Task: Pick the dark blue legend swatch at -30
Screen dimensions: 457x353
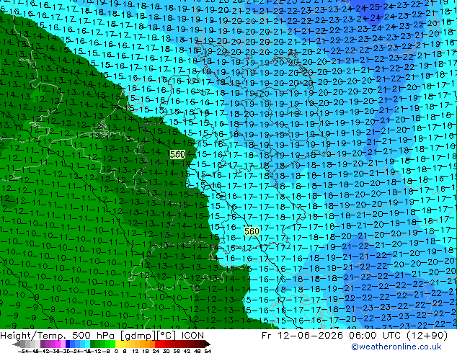Action: 68,344
